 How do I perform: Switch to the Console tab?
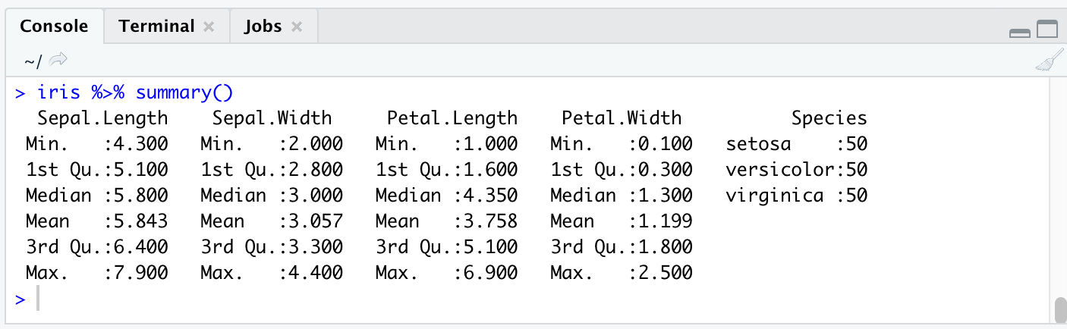click(54, 27)
